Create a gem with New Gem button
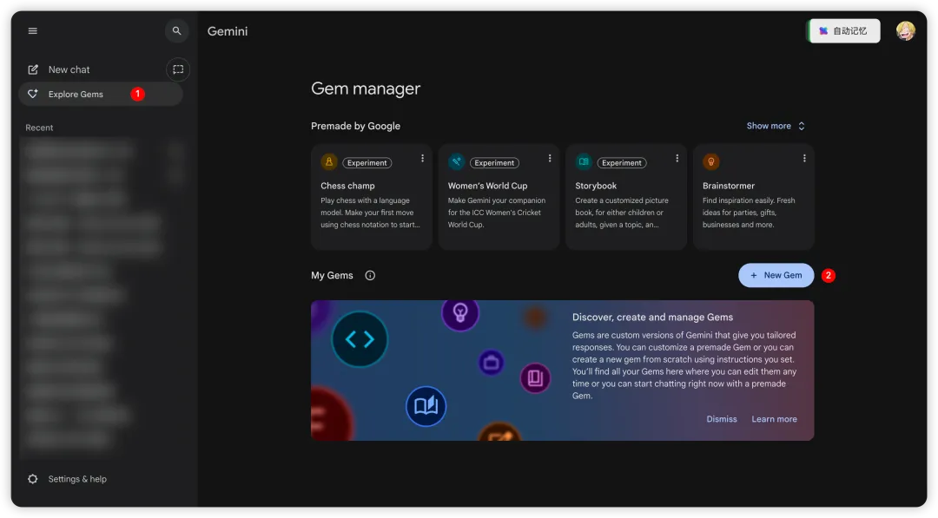The width and height of the screenshot is (938, 518). 776,275
